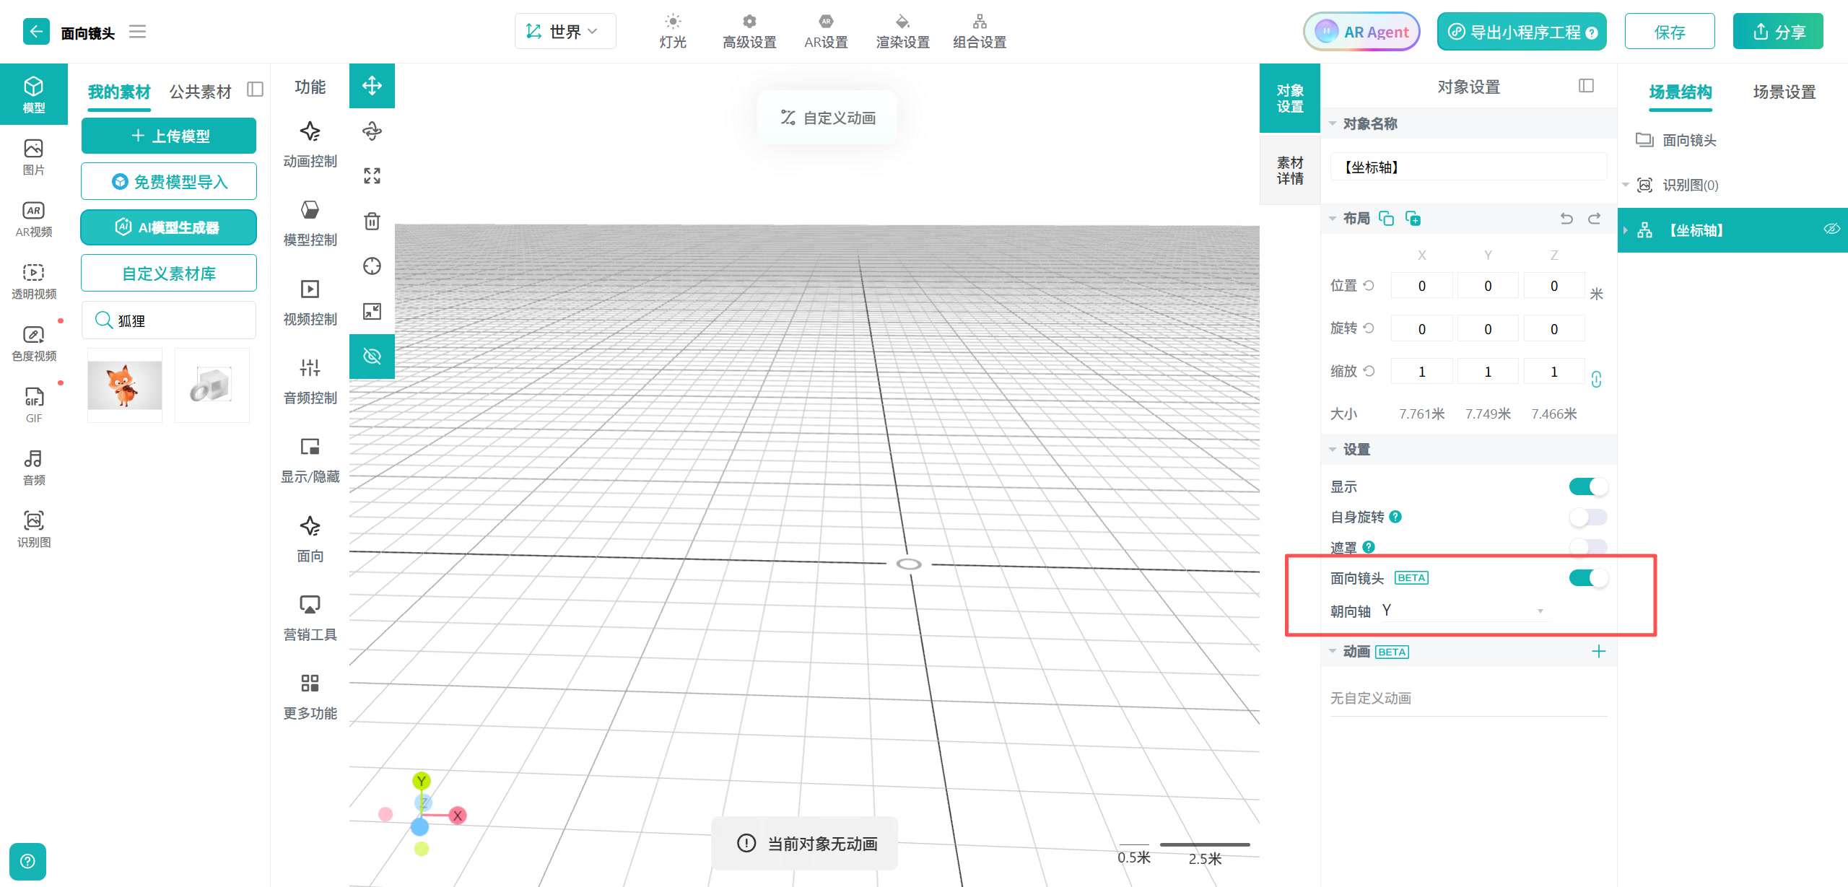Click 免费模型导入 button
Viewport: 1848px width, 887px height.
[169, 181]
